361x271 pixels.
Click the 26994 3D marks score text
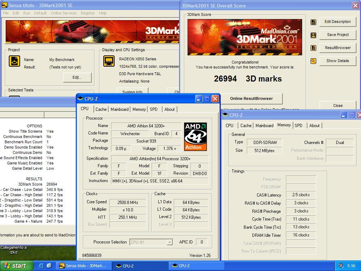[248, 79]
